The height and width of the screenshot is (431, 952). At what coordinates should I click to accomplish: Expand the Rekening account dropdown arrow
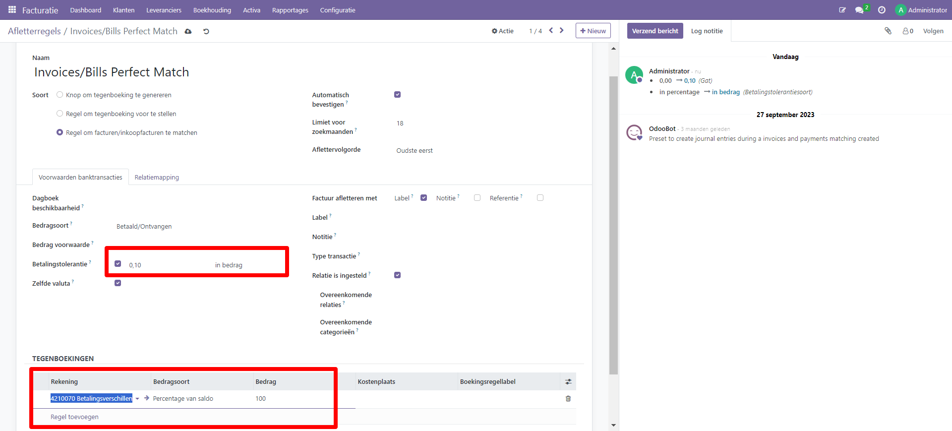tap(137, 399)
